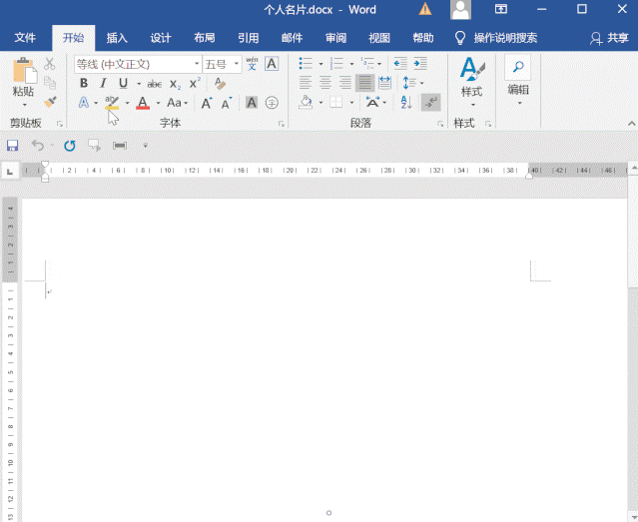638x522 pixels.
Task: Align text right
Action: [x=344, y=83]
